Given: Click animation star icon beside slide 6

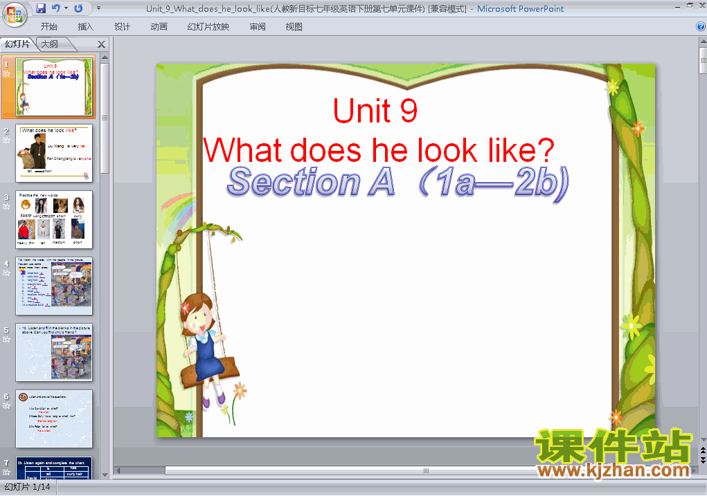Looking at the screenshot, I should [6, 406].
